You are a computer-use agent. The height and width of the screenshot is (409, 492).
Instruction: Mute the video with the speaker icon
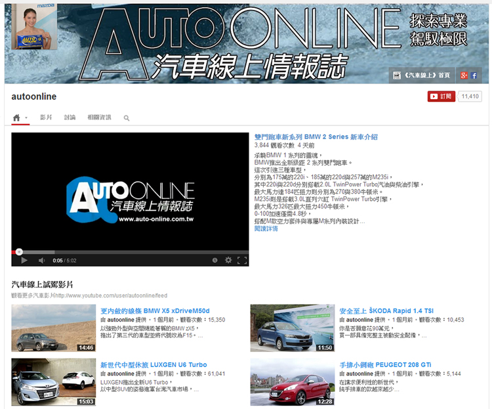coord(41,260)
